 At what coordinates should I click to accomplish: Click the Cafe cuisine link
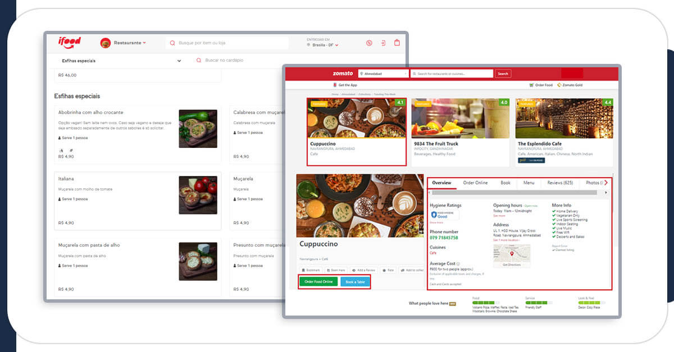(x=433, y=253)
